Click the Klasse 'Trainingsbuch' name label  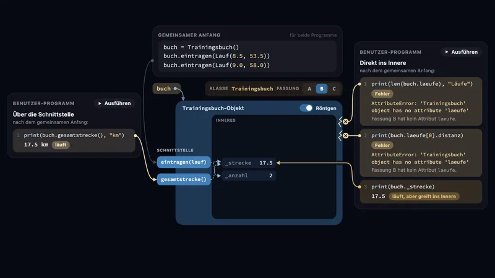(252, 88)
